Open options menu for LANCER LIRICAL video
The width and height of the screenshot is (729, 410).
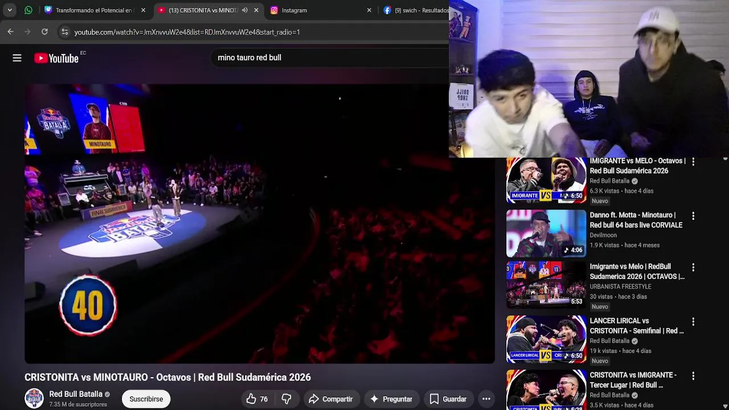point(693,322)
